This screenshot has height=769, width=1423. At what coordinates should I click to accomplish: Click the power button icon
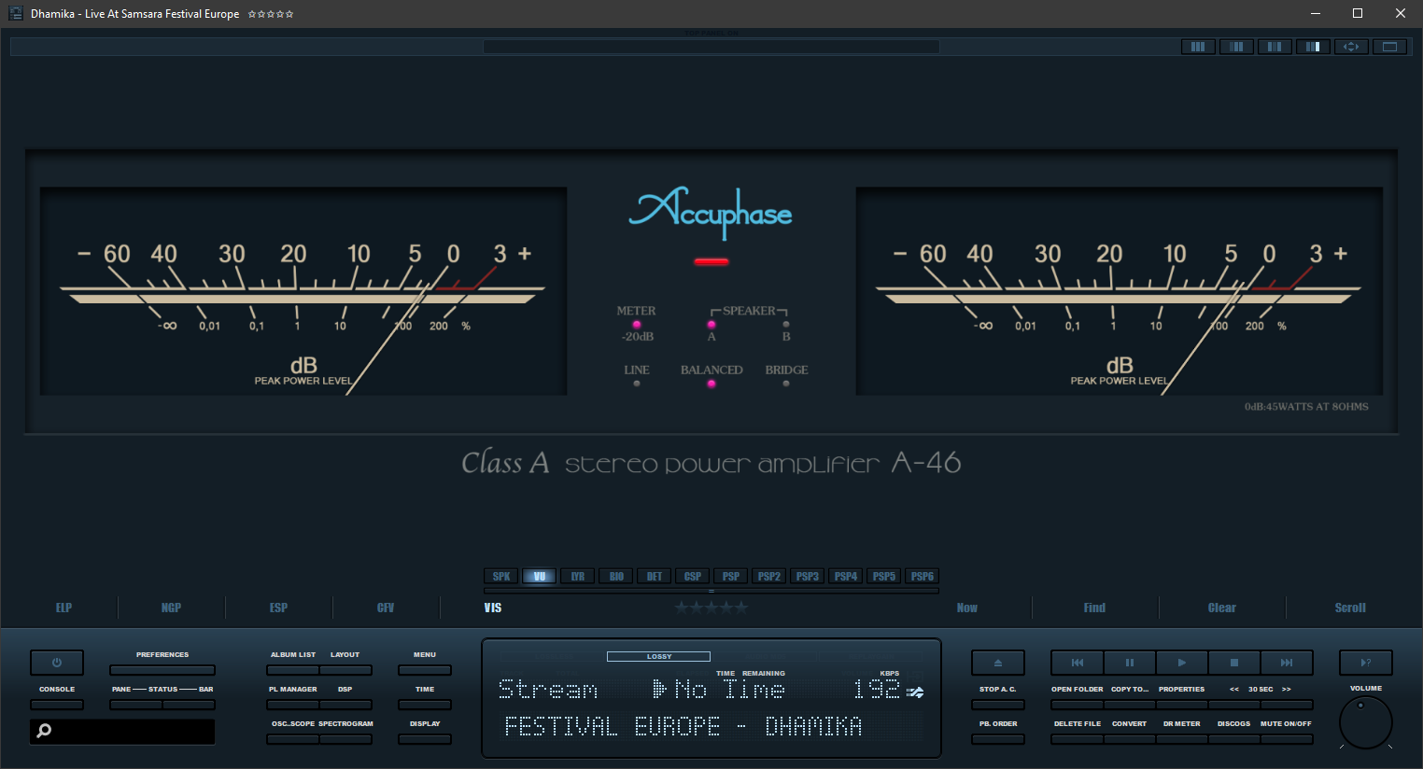(x=57, y=663)
